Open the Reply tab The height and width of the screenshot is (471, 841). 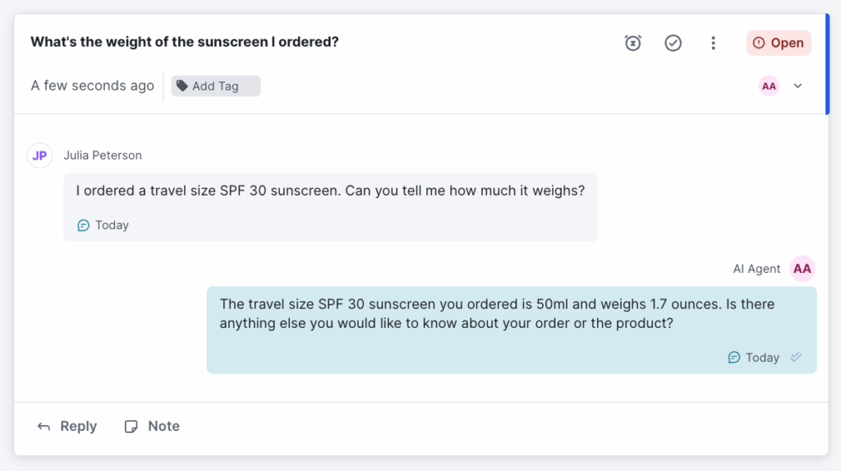67,426
